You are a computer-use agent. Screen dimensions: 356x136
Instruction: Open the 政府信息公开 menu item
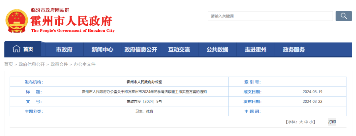coord(141,50)
